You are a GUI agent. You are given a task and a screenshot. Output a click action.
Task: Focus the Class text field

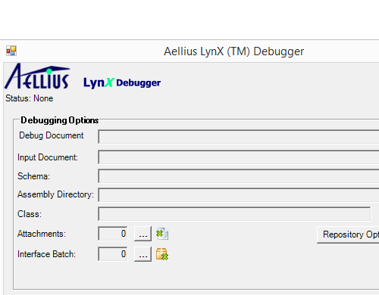click(234, 214)
